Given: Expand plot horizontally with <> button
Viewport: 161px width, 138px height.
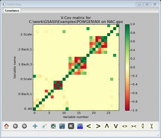Looking at the screenshot, I should pyautogui.click(x=125, y=126).
